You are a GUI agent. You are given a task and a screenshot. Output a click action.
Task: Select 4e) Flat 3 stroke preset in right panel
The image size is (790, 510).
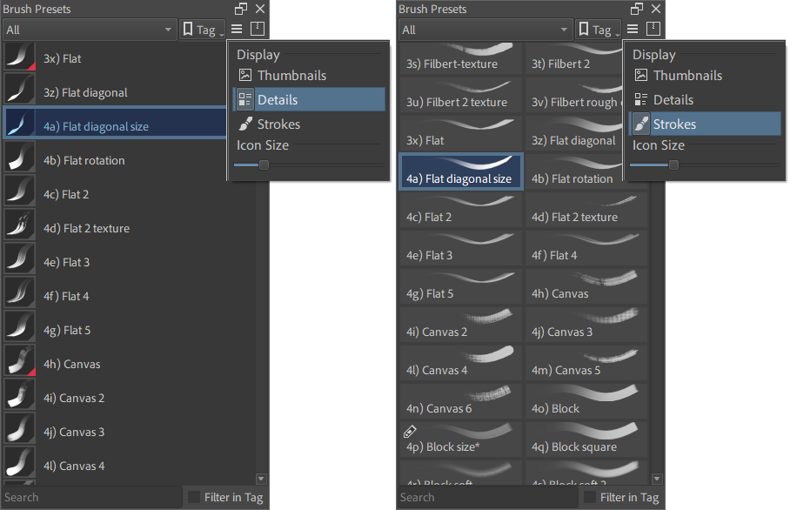coord(461,248)
